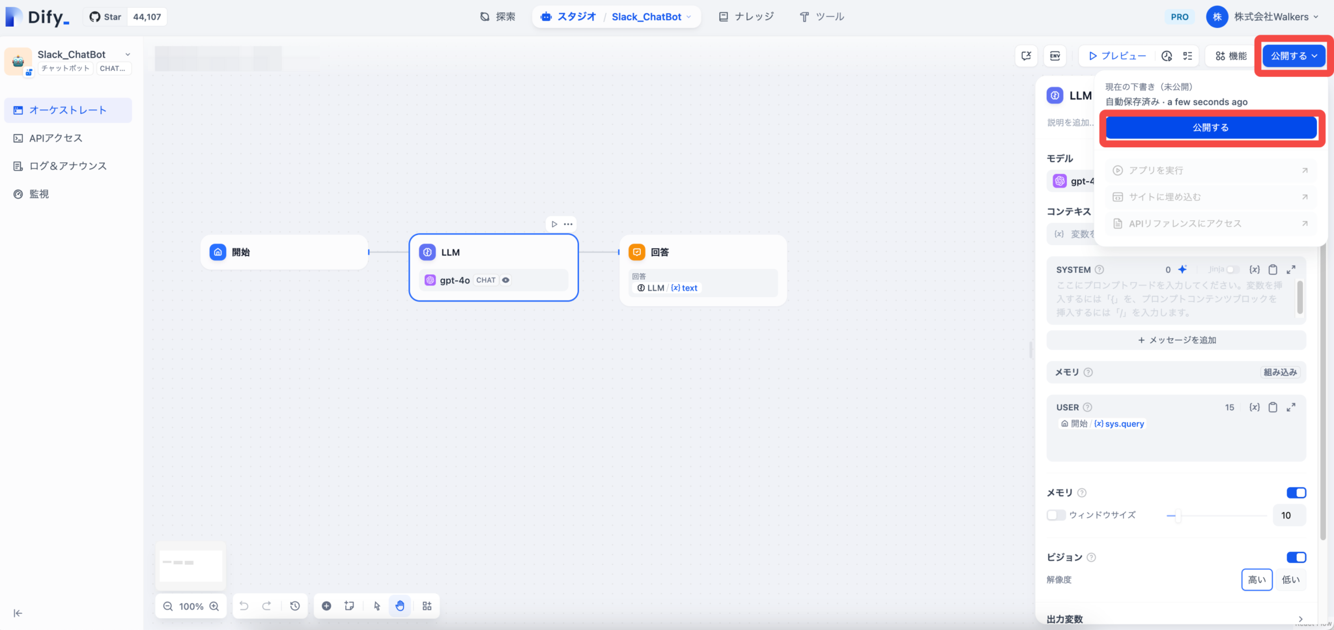This screenshot has width=1334, height=630.
Task: Activate the hand pan tool
Action: point(399,605)
